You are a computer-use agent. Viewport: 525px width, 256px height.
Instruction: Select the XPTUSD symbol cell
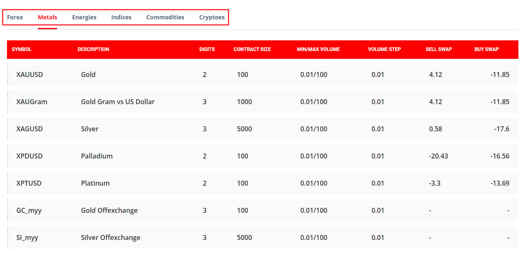(x=29, y=183)
